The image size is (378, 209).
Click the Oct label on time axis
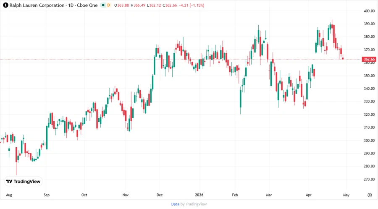pos(84,195)
